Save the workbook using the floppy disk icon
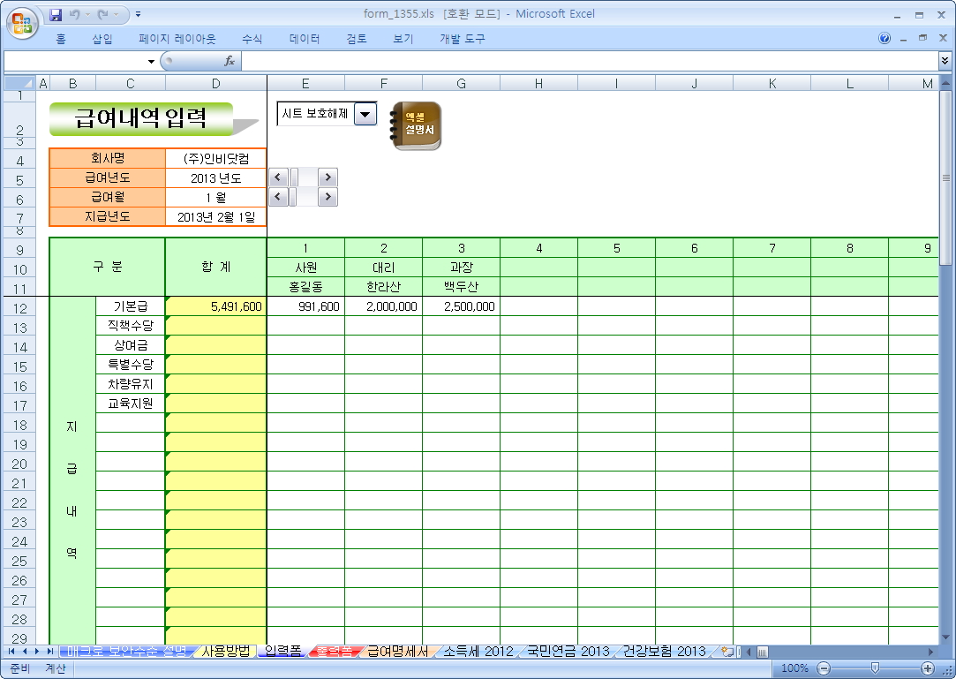956x679 pixels. (56, 15)
